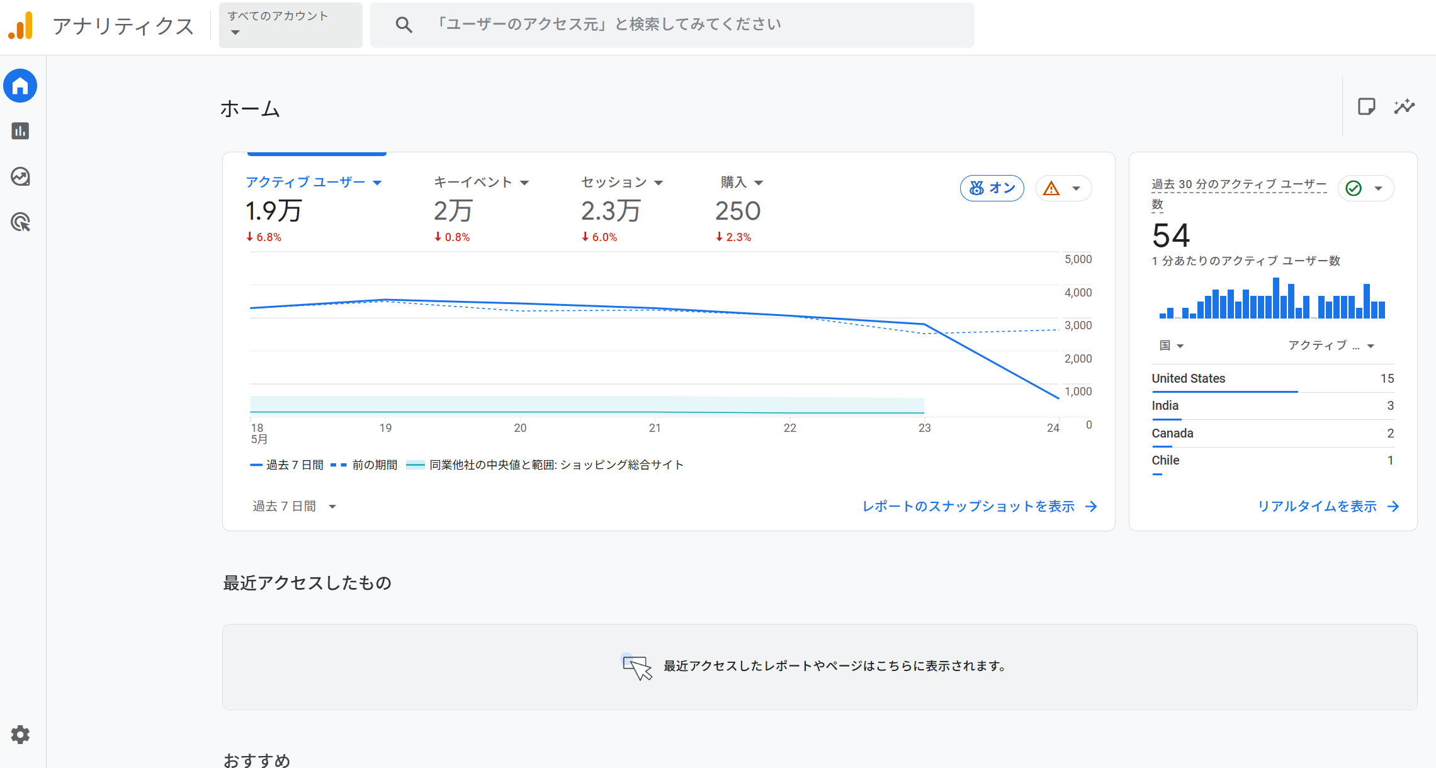Click the green checkmark data quality icon

1354,188
